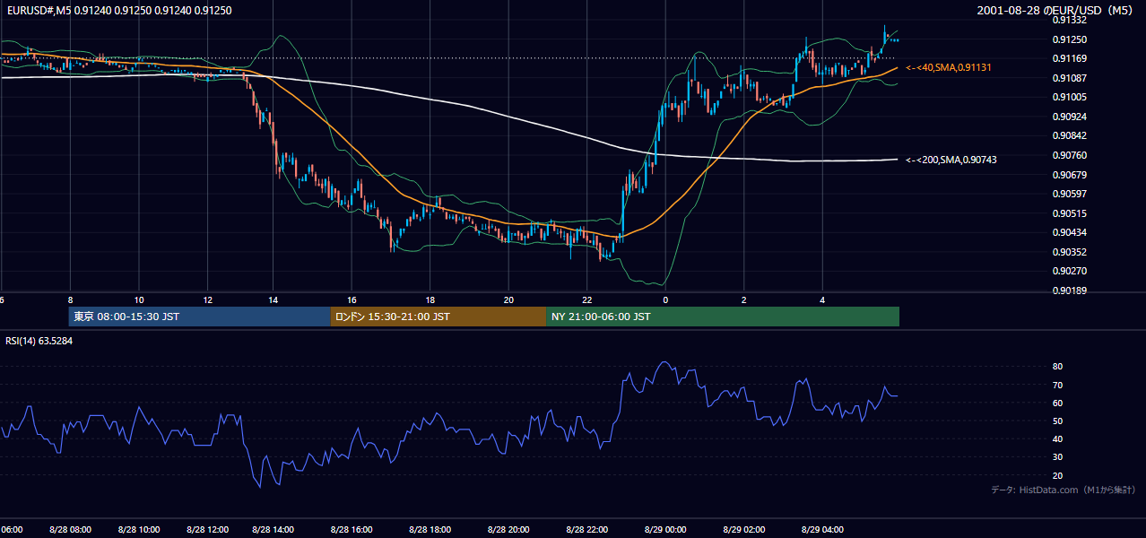
Task: Click hour 16 on price chart time axis
Action: tap(352, 300)
